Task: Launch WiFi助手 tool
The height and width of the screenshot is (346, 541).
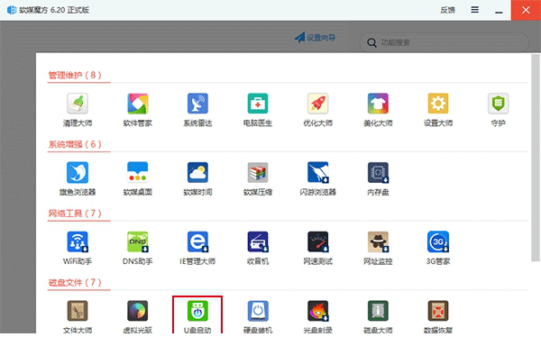Action: click(78, 248)
